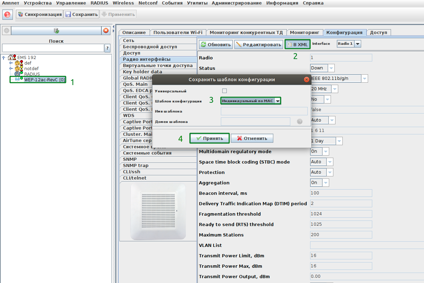
Task: Click the Сохранить floppy disk button
Action: click(82, 15)
